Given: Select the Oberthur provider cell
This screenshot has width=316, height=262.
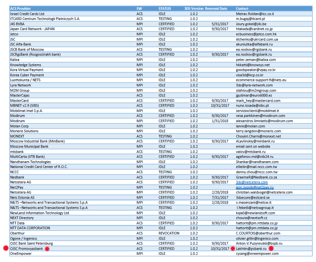Looking at the screenshot, I should coord(17,233).
